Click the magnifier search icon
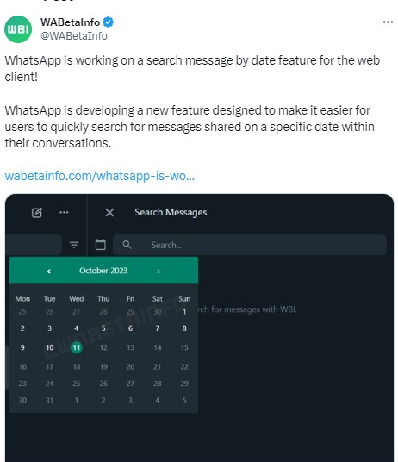 pos(127,245)
